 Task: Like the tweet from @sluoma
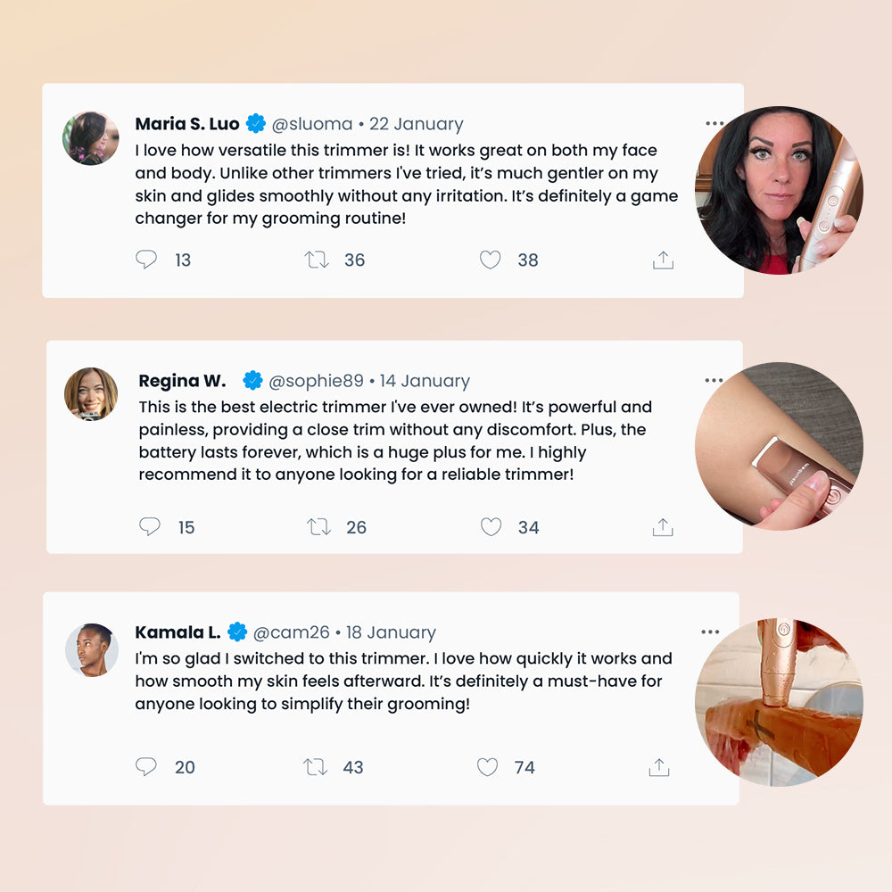coord(490,260)
